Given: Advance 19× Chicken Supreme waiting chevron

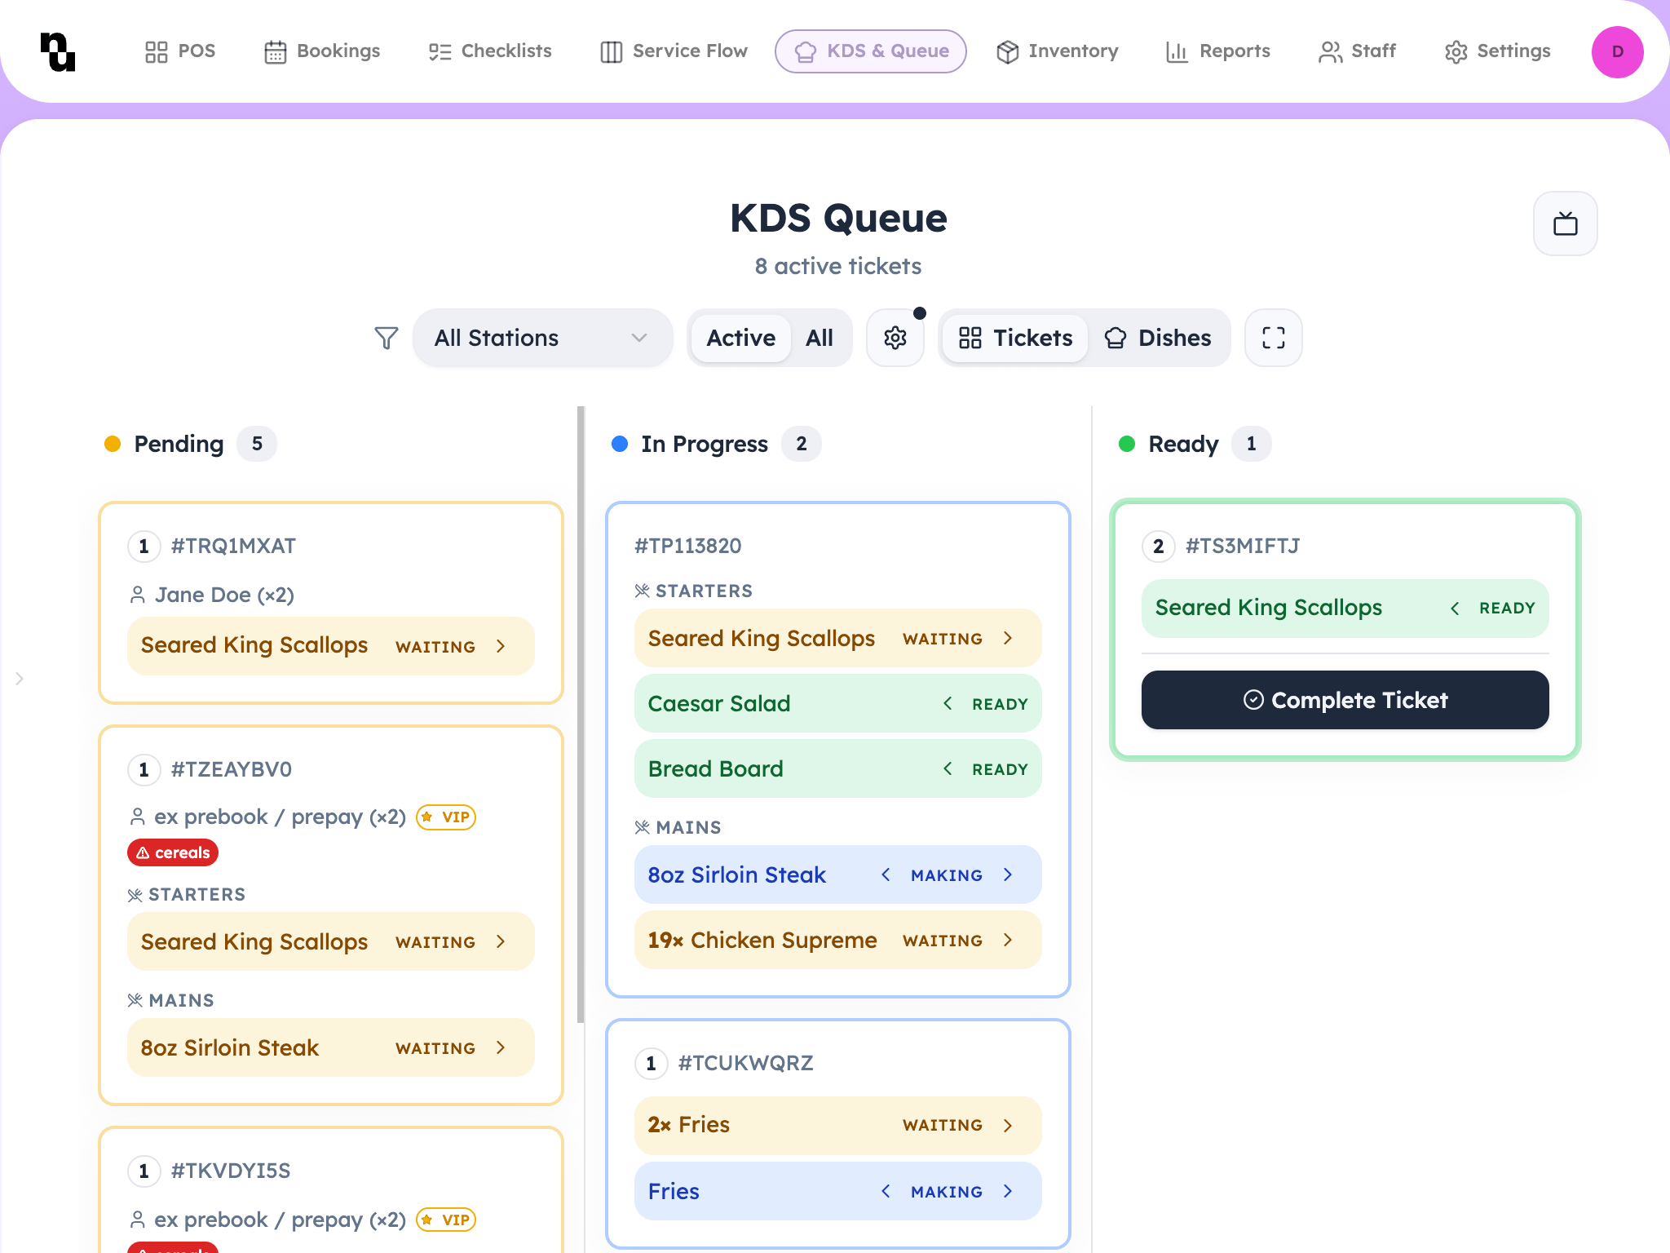Looking at the screenshot, I should click(x=1008, y=940).
